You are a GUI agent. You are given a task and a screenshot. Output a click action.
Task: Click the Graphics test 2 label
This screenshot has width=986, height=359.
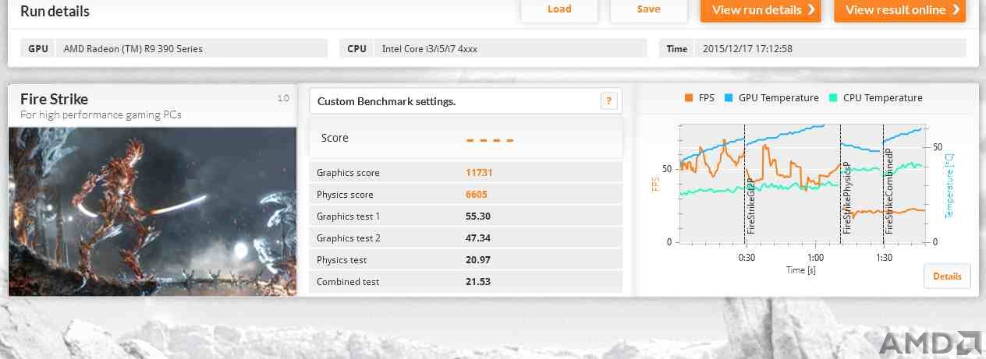point(349,238)
